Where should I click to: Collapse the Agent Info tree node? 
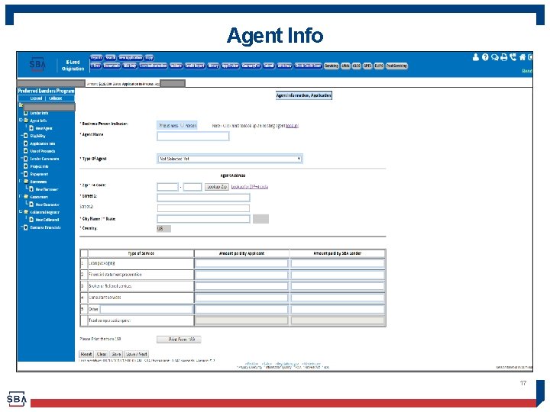click(x=21, y=120)
